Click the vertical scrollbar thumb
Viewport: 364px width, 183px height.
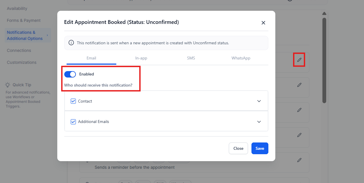pos(324,60)
